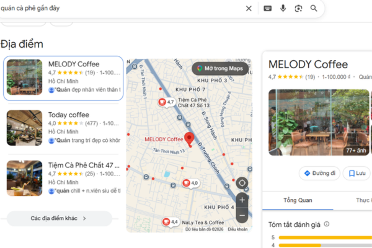Click the 4,4 NaLy Tea & Coffee marker
The image size is (372, 248).
point(170,222)
